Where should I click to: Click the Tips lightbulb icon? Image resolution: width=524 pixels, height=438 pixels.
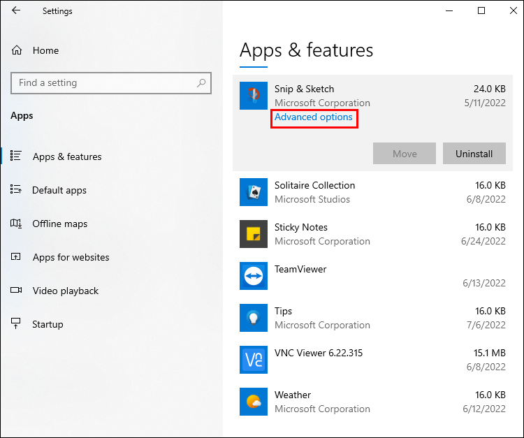pyautogui.click(x=254, y=318)
